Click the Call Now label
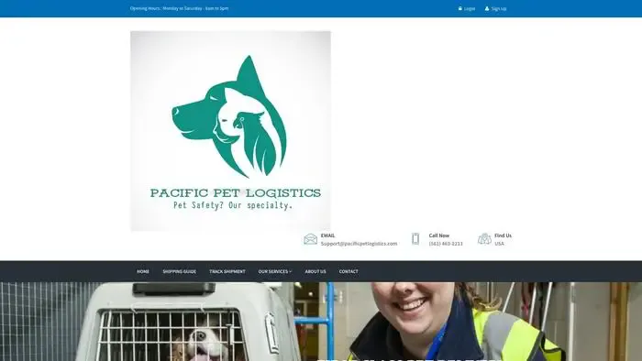Image resolution: width=642 pixels, height=361 pixels. coord(439,235)
